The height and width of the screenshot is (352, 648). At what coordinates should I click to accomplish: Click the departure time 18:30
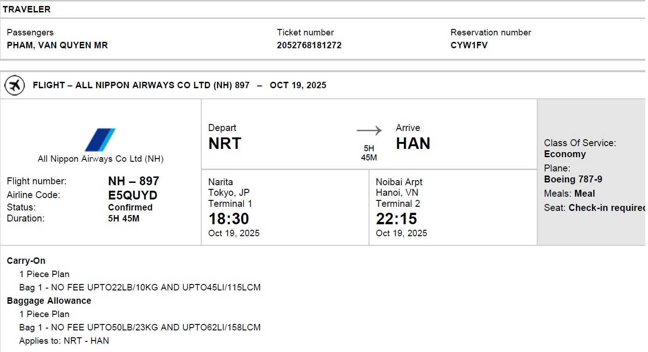coord(228,219)
